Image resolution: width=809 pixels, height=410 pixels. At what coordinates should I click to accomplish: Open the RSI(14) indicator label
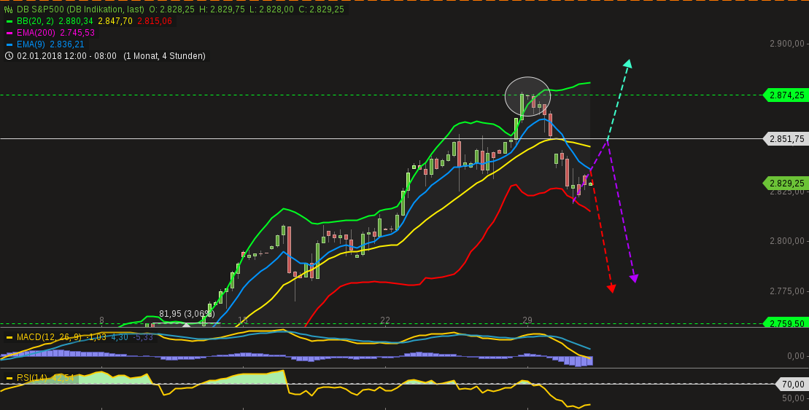(x=31, y=378)
